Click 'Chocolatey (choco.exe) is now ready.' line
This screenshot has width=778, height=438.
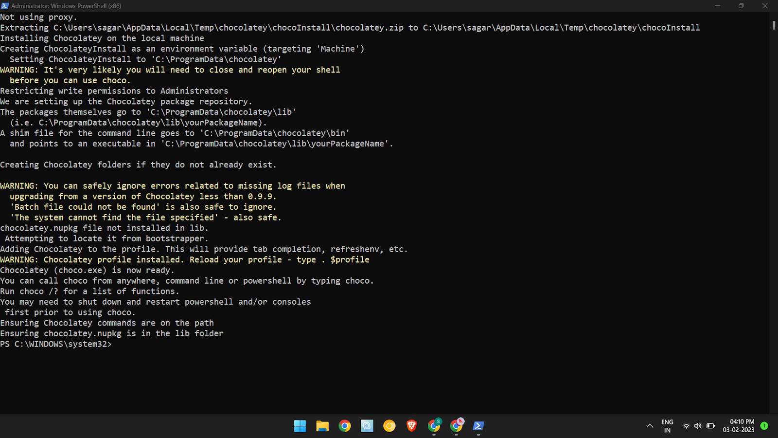87,270
